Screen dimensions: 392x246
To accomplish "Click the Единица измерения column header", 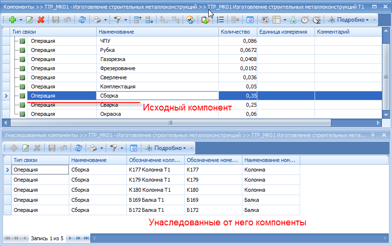I will 286,32.
